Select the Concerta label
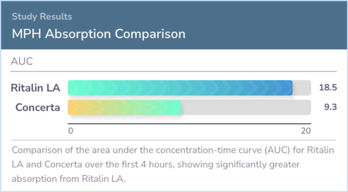 point(38,107)
